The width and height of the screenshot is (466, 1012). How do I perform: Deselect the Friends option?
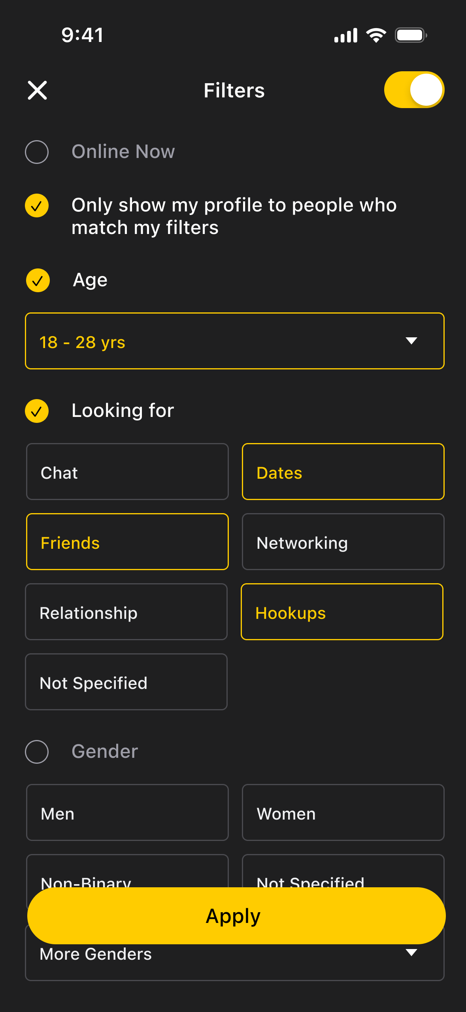click(127, 542)
